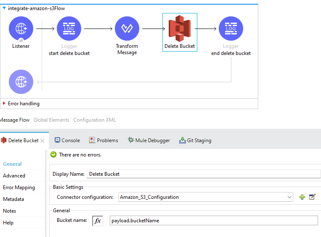This screenshot has width=321, height=237.
Task: Open the Error Mapping settings section
Action: (x=19, y=188)
